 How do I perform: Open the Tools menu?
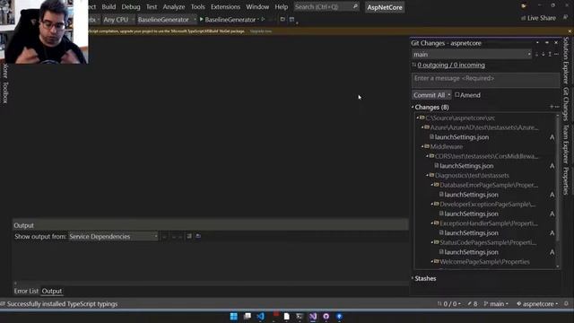point(197,7)
